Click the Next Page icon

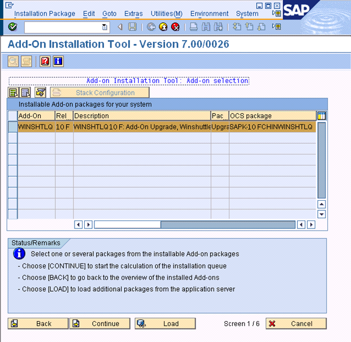point(262,27)
